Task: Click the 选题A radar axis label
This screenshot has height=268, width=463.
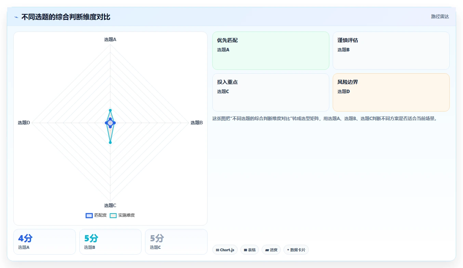Action: point(110,39)
